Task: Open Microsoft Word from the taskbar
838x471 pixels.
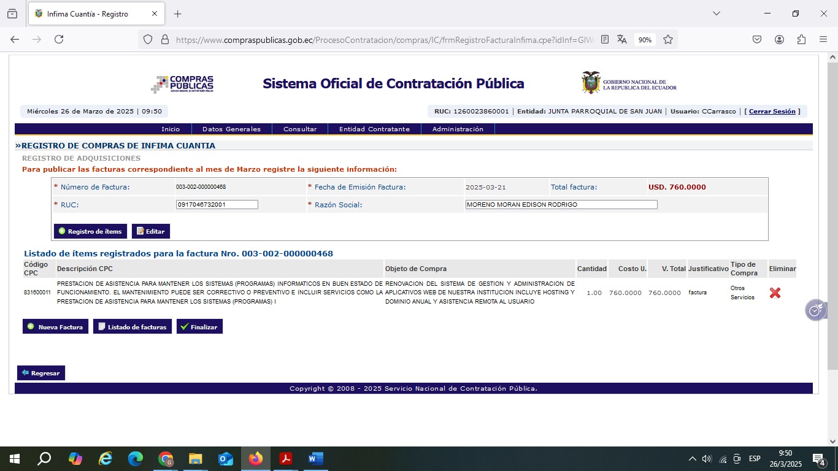Action: tap(315, 459)
